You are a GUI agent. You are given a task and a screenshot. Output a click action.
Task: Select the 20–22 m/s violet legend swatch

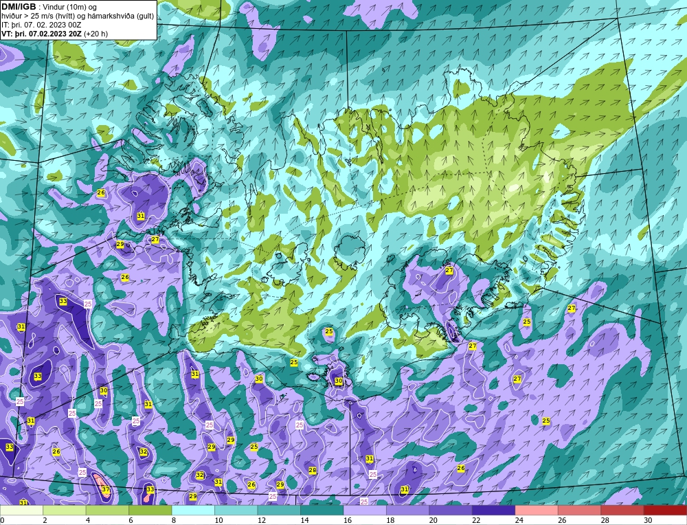pos(451,511)
